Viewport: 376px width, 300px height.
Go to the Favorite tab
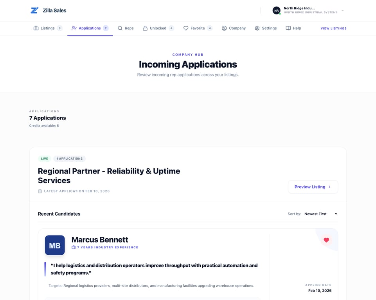point(198,28)
